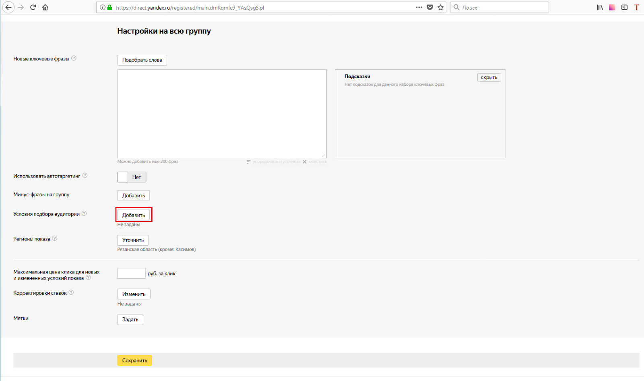Focus the new key phrases text area
The height and width of the screenshot is (381, 644).
pos(222,114)
